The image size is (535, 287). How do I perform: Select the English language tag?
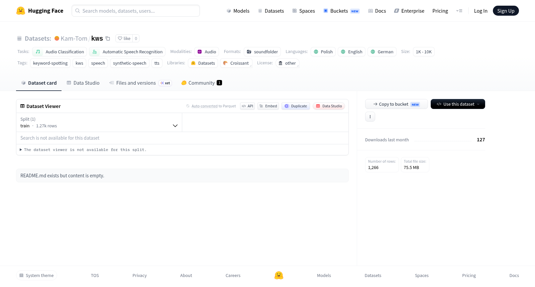pyautogui.click(x=351, y=52)
